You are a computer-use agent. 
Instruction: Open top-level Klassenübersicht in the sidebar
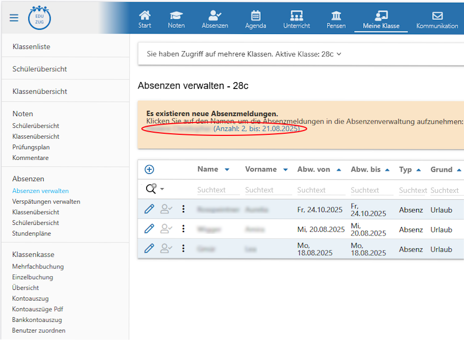[39, 92]
